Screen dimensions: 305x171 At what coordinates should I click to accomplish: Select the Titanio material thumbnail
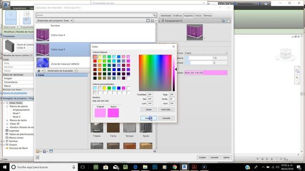[97, 128]
